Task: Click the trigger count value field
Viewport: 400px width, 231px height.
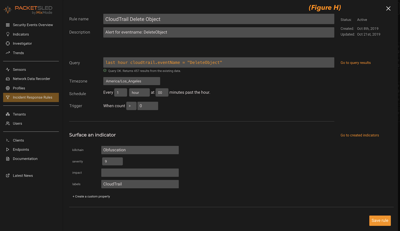Action: (x=147, y=106)
